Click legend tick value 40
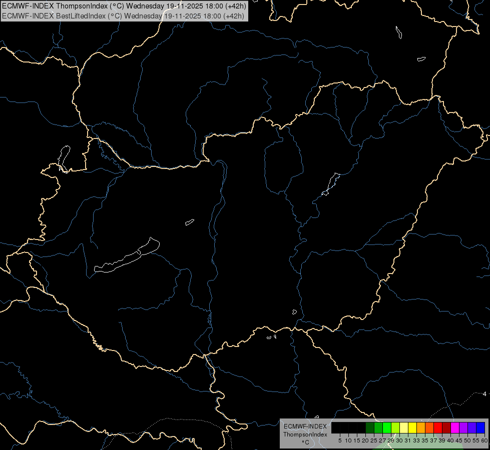Viewport: 490px width, 450px height. pos(450,440)
